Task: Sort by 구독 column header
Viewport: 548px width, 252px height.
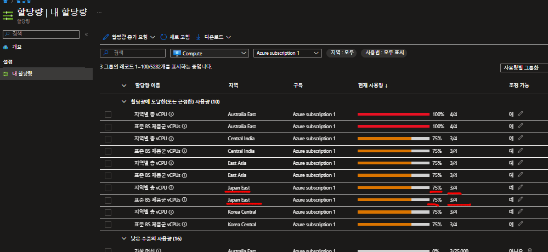Action: pos(298,85)
